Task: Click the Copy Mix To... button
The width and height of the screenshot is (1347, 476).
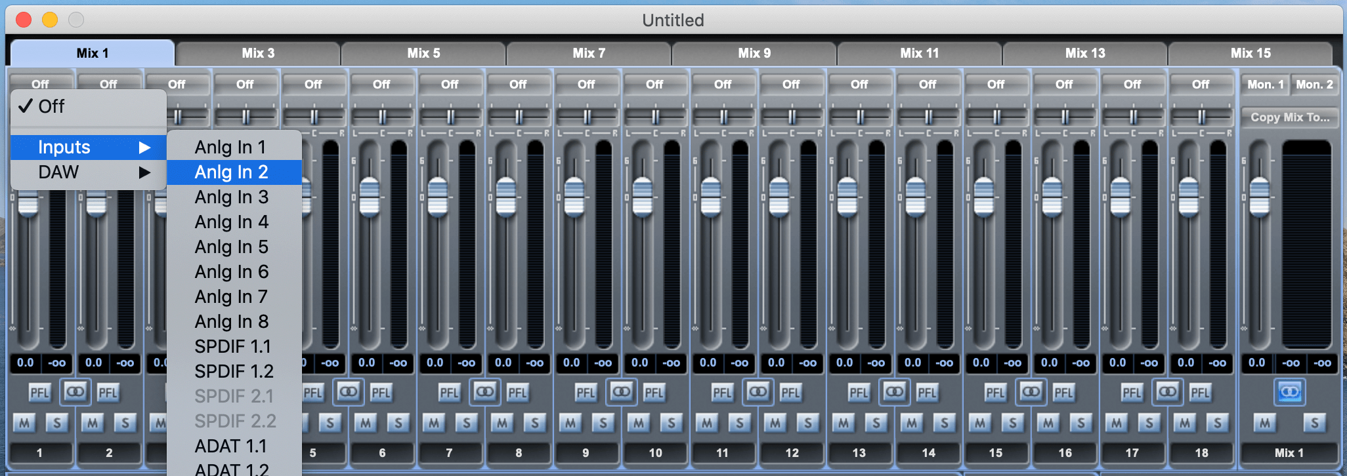Action: pyautogui.click(x=1289, y=117)
